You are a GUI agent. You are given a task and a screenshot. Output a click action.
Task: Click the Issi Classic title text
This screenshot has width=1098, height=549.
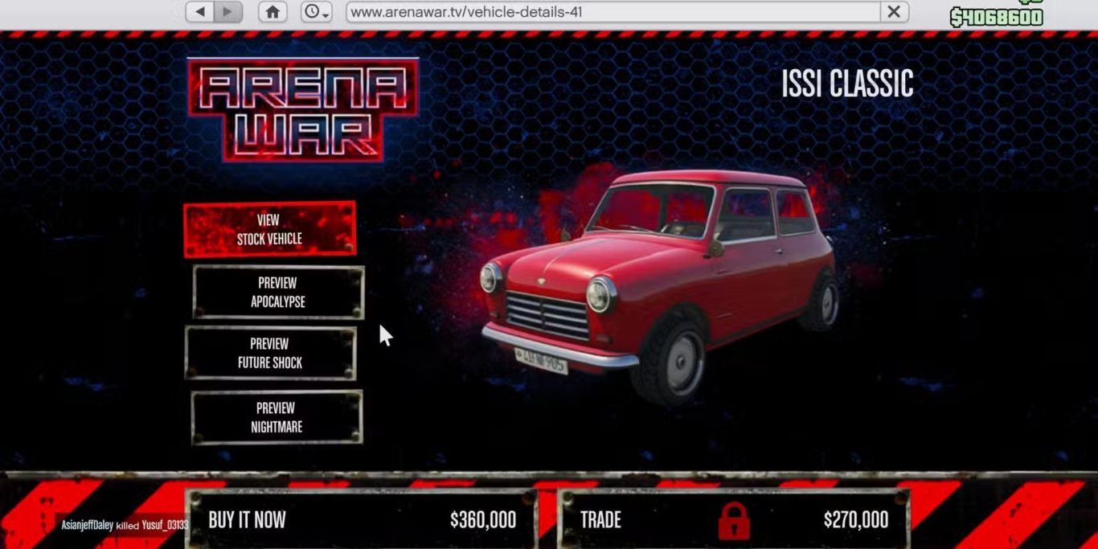point(847,84)
